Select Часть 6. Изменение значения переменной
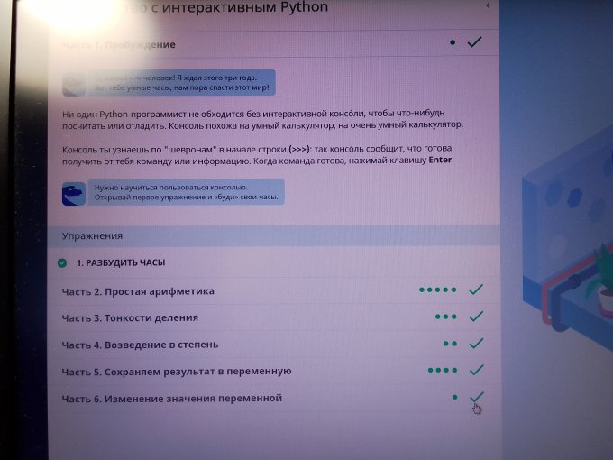This screenshot has height=460, width=613. point(171,398)
